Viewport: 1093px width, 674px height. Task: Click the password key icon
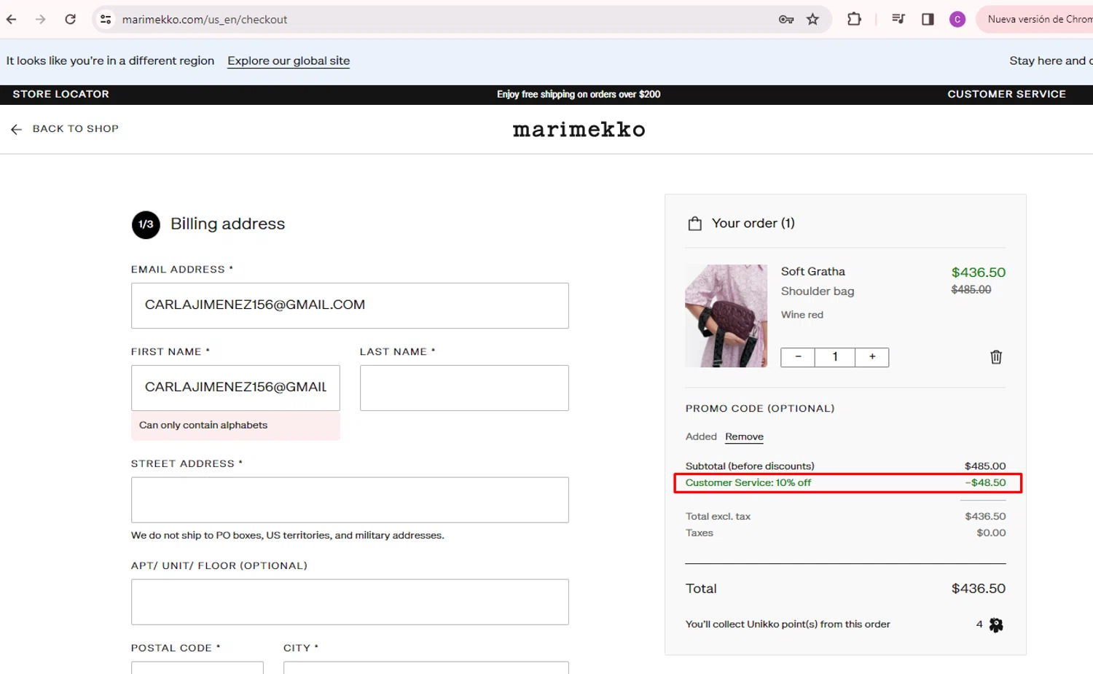pyautogui.click(x=786, y=20)
